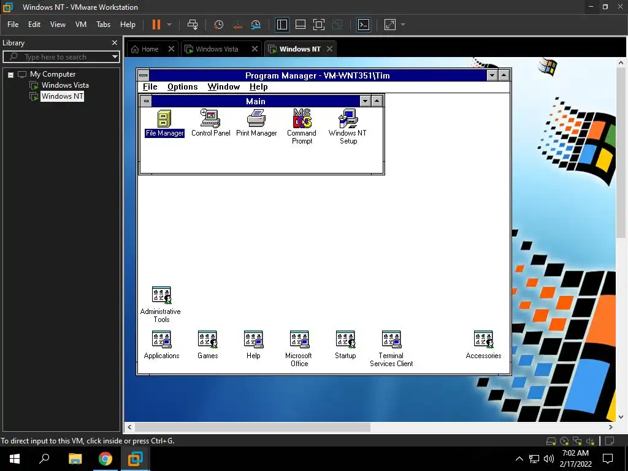
Task: Click the library search input field
Action: coord(61,57)
